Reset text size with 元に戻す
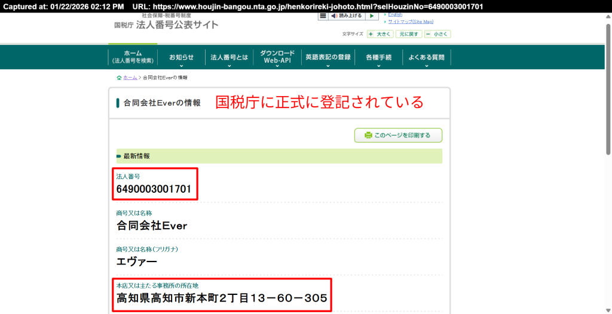The height and width of the screenshot is (314, 612). click(x=409, y=35)
